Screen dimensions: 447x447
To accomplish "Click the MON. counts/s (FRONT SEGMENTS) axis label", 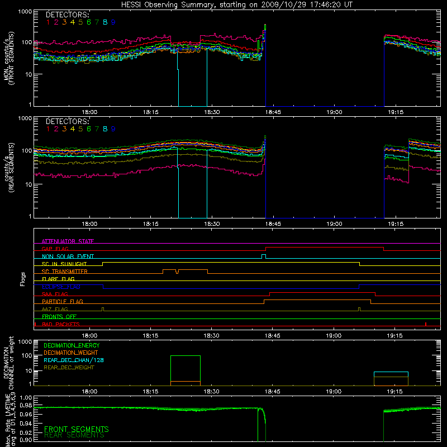I will (9, 58).
